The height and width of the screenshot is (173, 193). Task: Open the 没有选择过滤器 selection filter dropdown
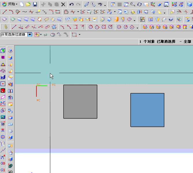(30, 34)
